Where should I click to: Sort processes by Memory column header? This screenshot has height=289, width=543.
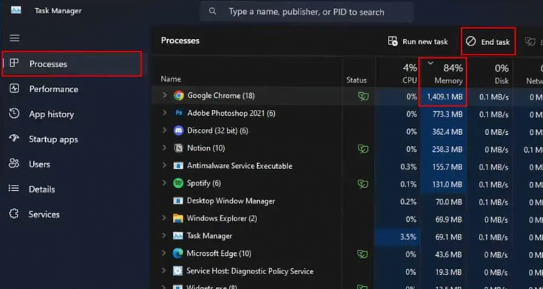443,72
